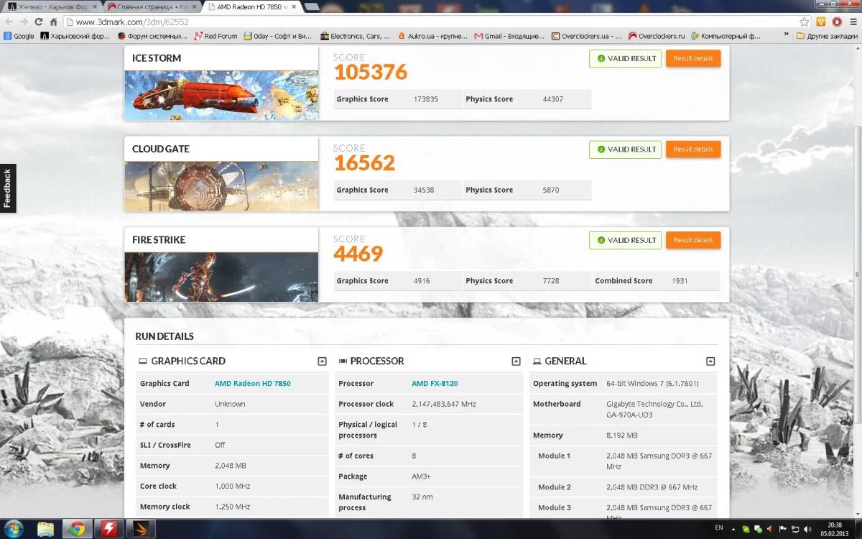Click Valid Result for Fire Strike
The width and height of the screenshot is (862, 539).
click(625, 240)
